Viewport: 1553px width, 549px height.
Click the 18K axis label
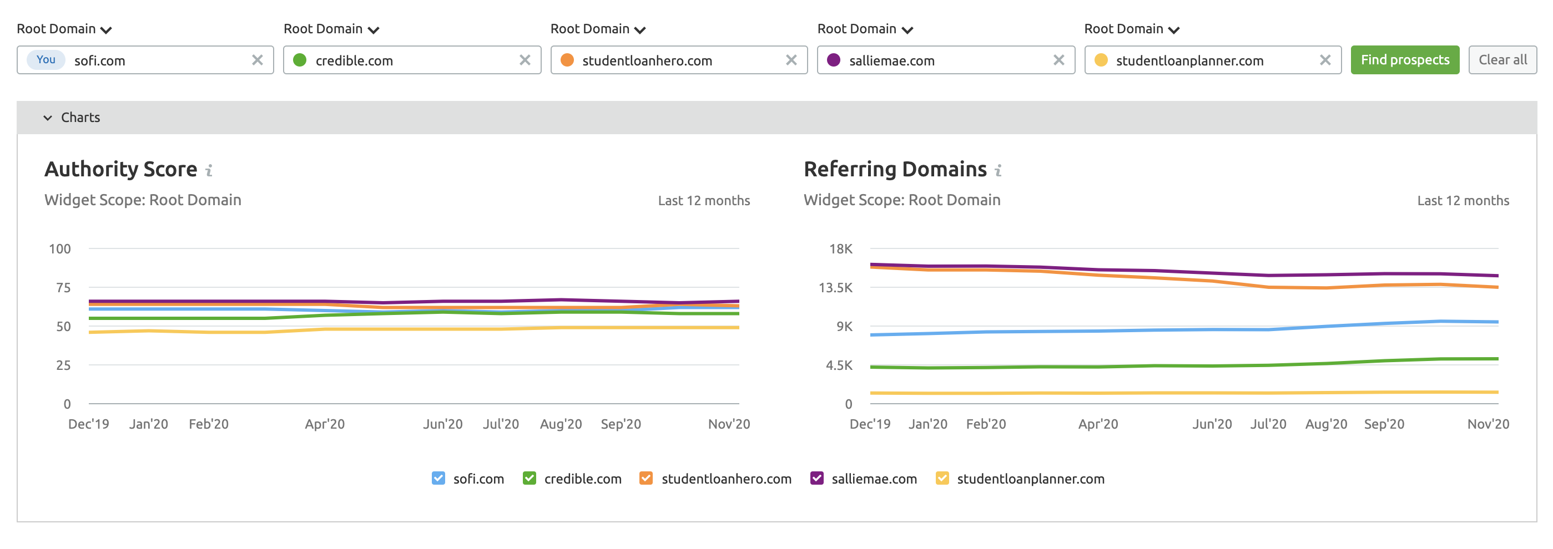pyautogui.click(x=841, y=249)
